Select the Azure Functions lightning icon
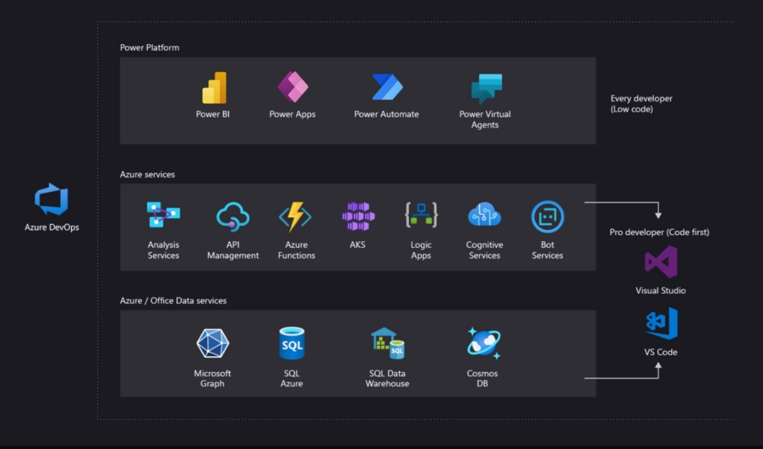763x449 pixels. tap(295, 217)
